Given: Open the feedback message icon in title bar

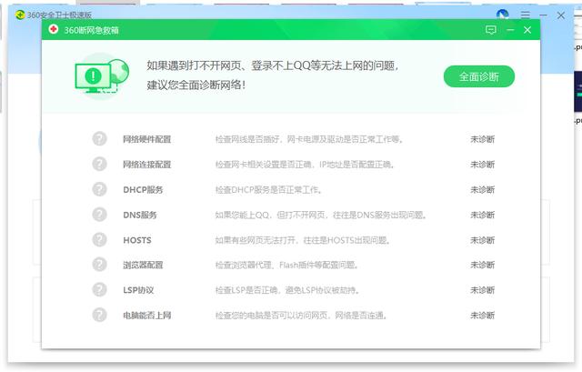Looking at the screenshot, I should [491, 30].
